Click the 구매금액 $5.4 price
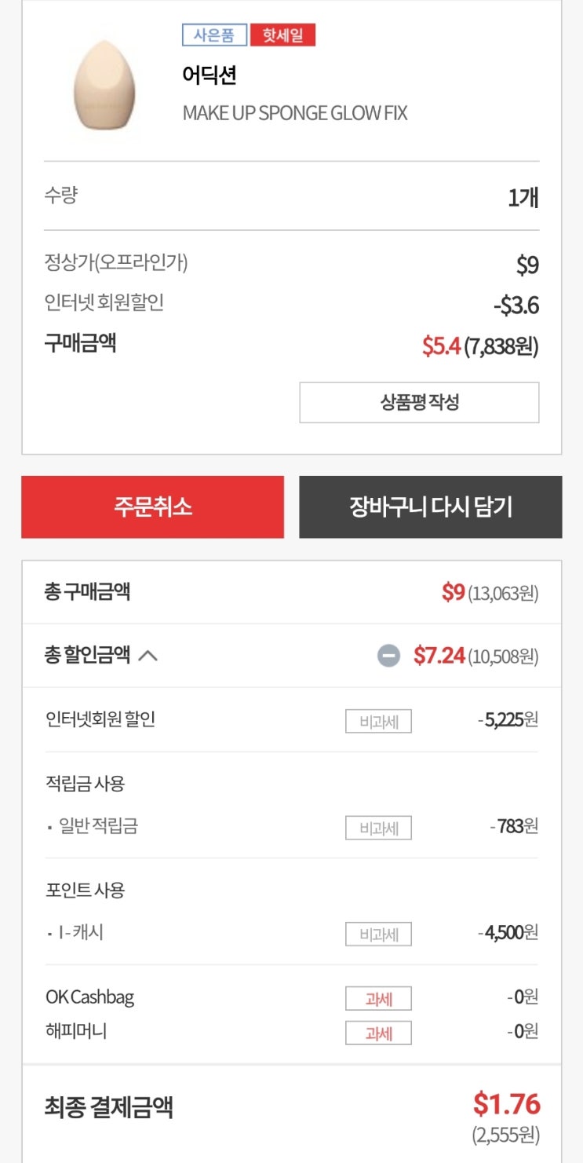The width and height of the screenshot is (583, 1163). [441, 346]
